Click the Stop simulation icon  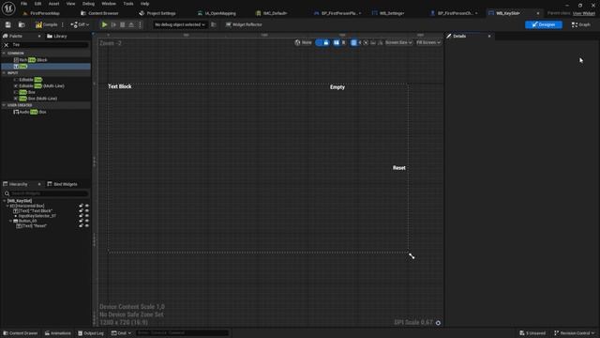pyautogui.click(x=123, y=24)
